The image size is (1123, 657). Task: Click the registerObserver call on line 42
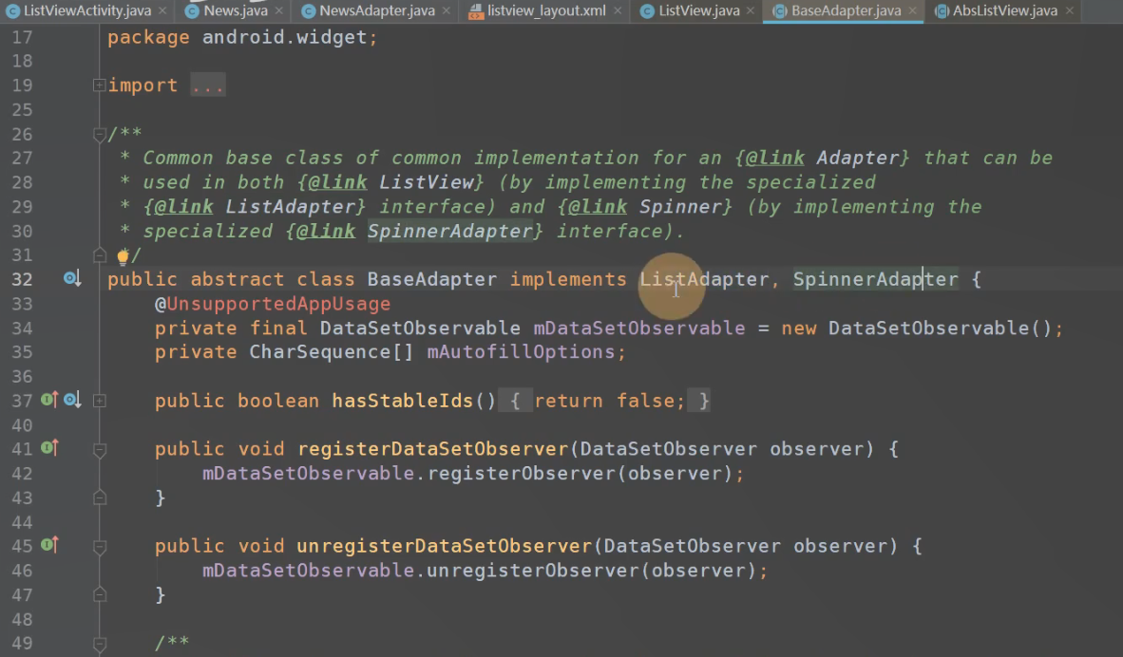click(521, 473)
